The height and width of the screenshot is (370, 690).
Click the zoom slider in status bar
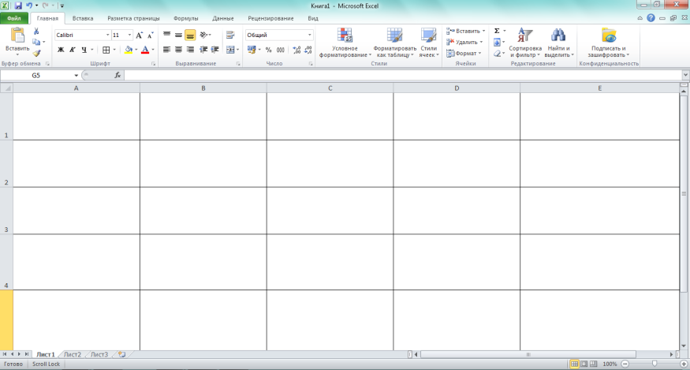click(653, 364)
